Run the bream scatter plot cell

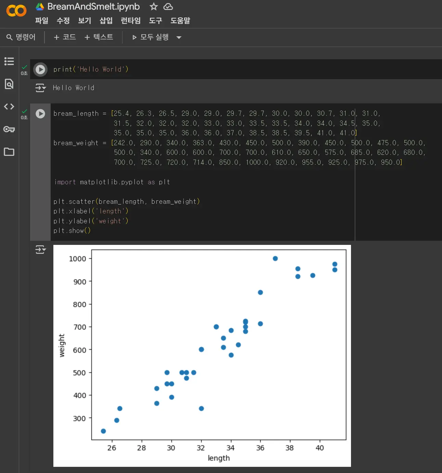pyautogui.click(x=40, y=114)
